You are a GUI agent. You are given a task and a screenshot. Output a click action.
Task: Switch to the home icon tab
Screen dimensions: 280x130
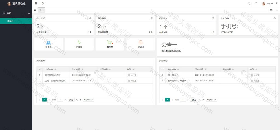coord(41,10)
